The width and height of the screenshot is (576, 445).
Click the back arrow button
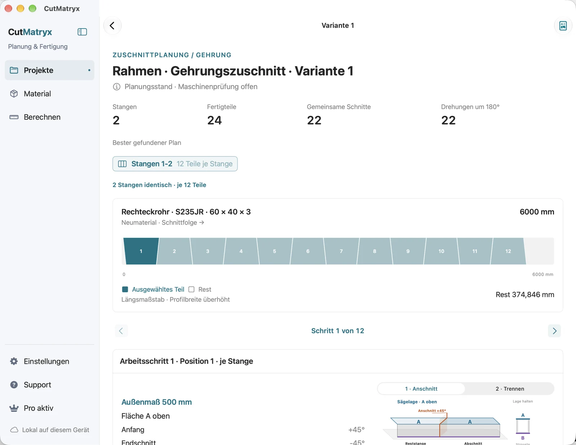click(112, 26)
